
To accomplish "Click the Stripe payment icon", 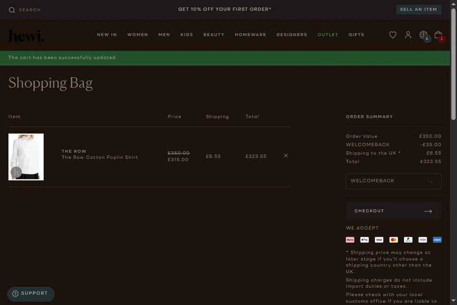I will tap(423, 240).
